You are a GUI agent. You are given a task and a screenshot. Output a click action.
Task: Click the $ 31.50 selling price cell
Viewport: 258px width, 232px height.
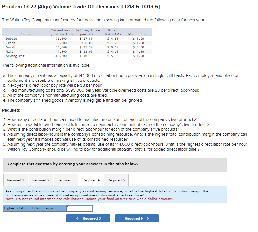(x=86, y=47)
